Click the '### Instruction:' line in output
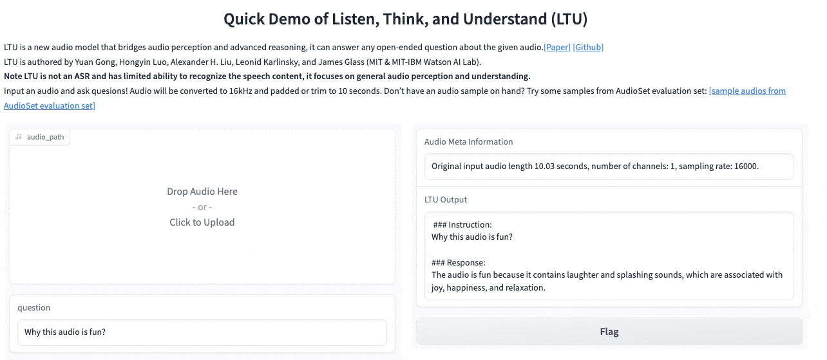The height and width of the screenshot is (360, 827). pyautogui.click(x=462, y=225)
